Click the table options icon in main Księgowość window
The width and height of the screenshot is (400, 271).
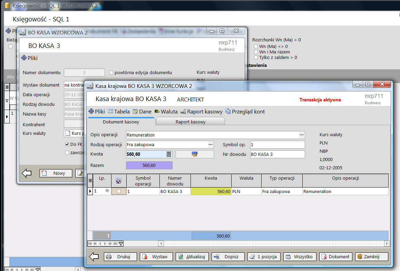click(7, 87)
